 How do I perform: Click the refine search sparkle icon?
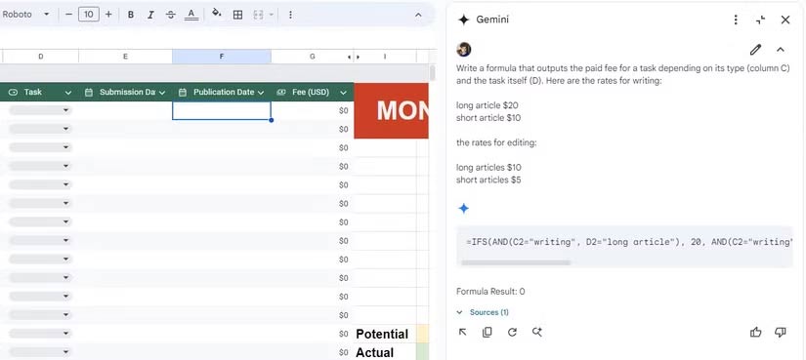537,333
